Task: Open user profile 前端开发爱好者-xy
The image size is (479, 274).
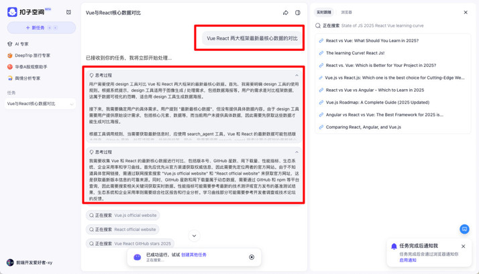Action: (30, 263)
